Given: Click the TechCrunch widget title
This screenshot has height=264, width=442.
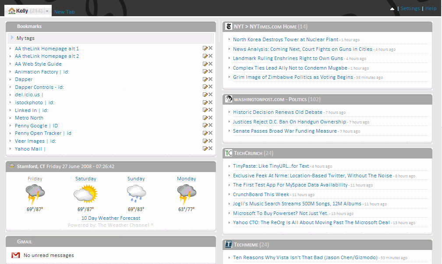Looking at the screenshot, I should pos(248,153).
